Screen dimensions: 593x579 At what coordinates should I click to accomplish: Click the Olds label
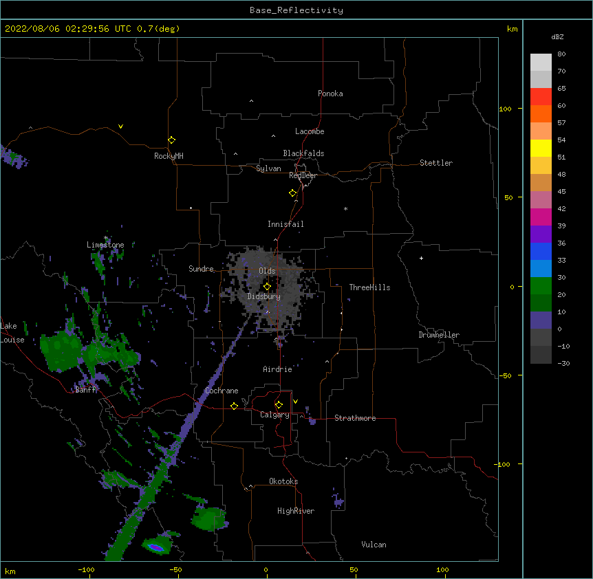coord(267,271)
